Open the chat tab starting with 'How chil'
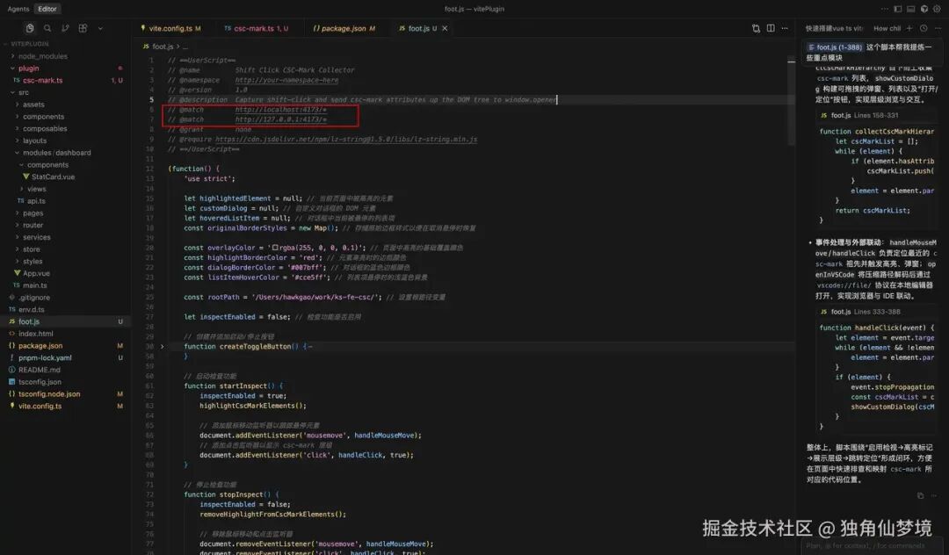This screenshot has height=555, width=949. [887, 28]
